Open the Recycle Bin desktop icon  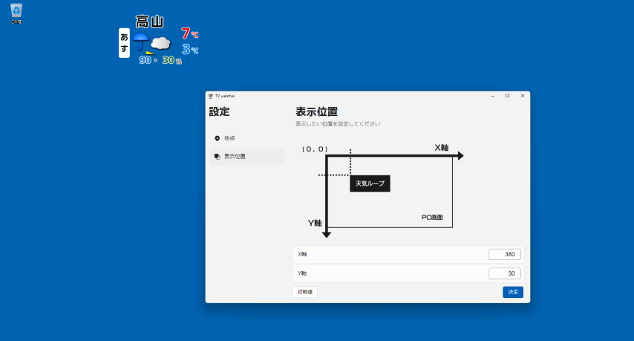click(16, 14)
